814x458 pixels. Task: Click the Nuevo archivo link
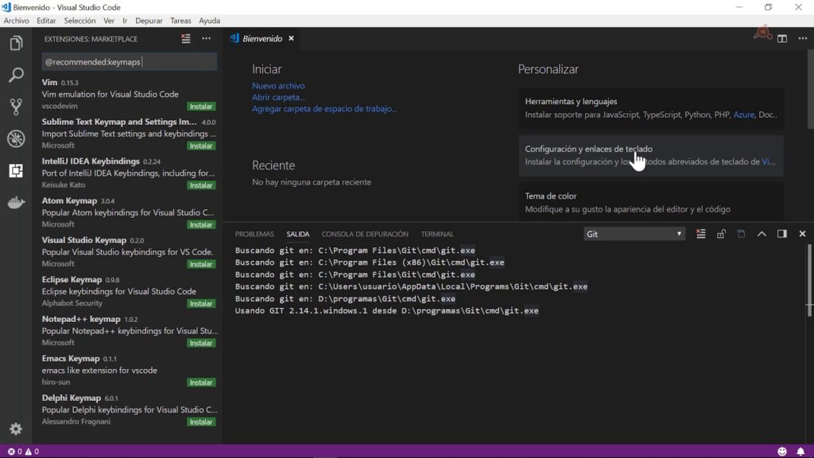coord(278,86)
